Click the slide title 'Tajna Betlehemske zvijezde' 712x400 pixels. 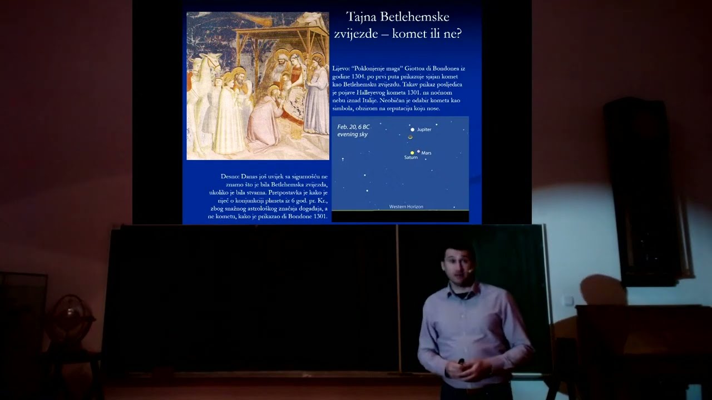(x=398, y=25)
